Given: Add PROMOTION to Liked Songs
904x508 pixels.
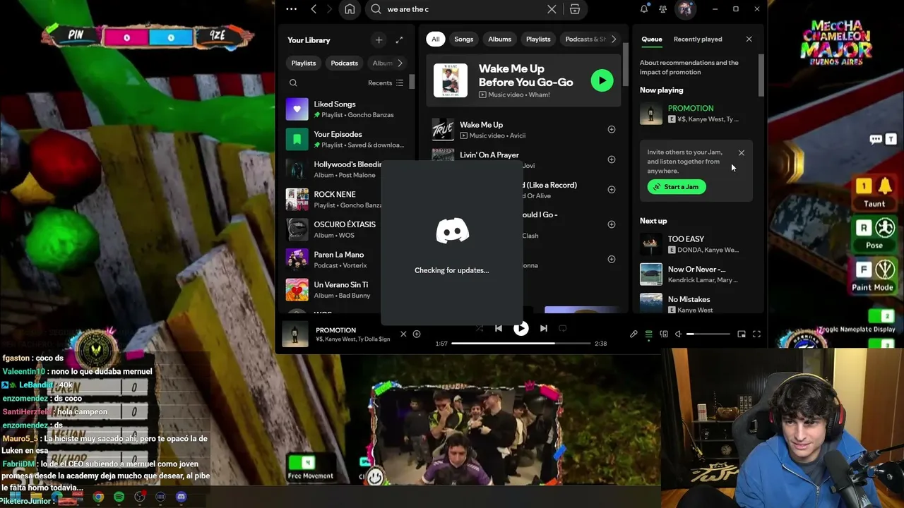Looking at the screenshot, I should tap(417, 334).
